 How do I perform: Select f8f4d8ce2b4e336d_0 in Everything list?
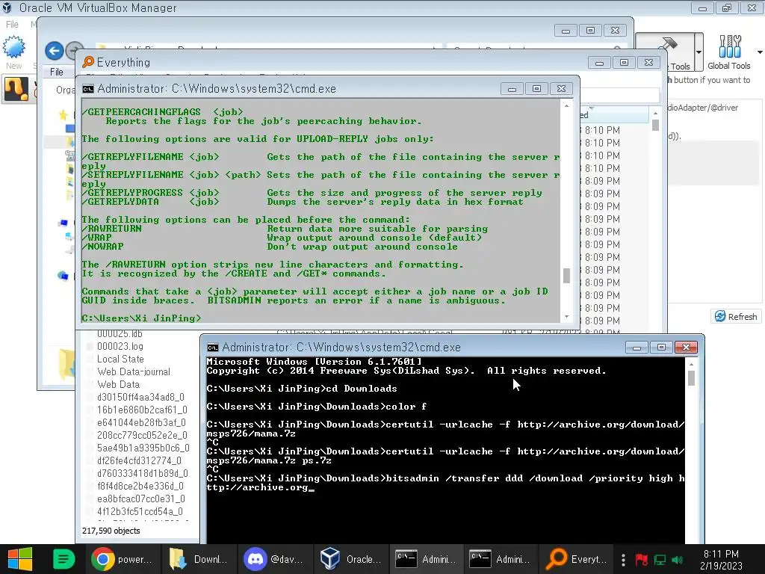point(140,486)
